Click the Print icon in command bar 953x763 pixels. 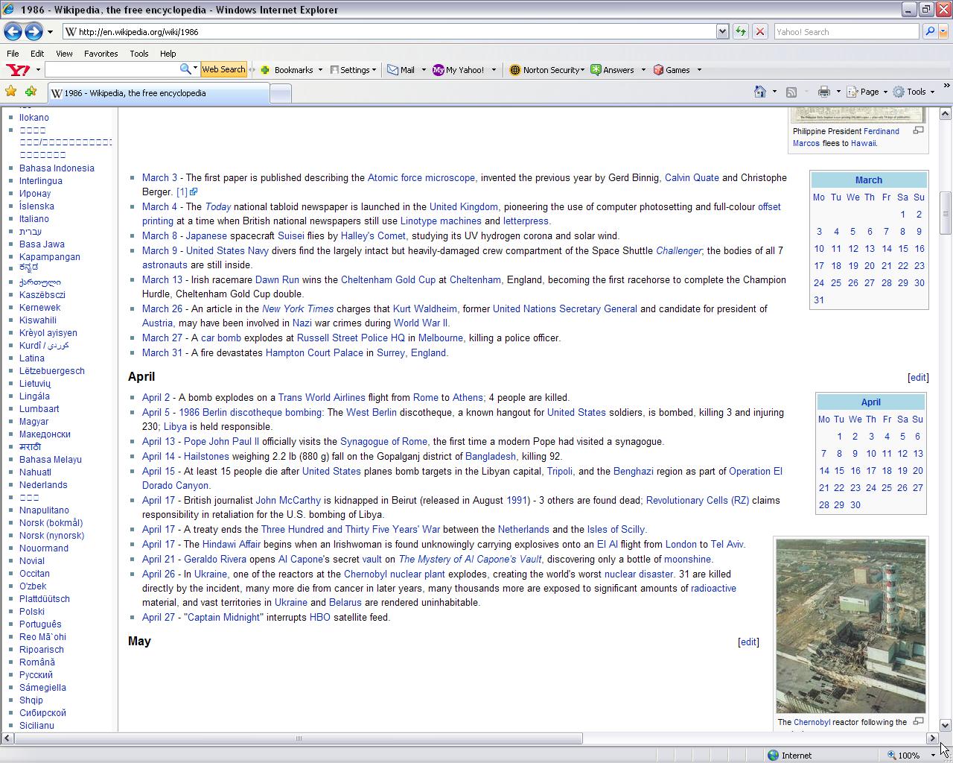[823, 92]
